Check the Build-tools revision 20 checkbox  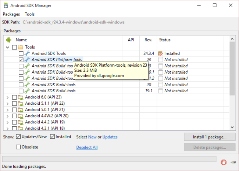point(21,85)
